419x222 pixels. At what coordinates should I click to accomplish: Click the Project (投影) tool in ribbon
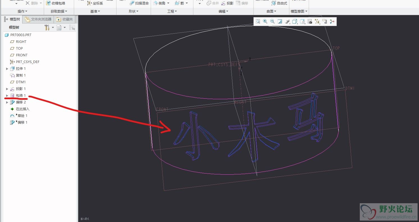[x=227, y=3]
